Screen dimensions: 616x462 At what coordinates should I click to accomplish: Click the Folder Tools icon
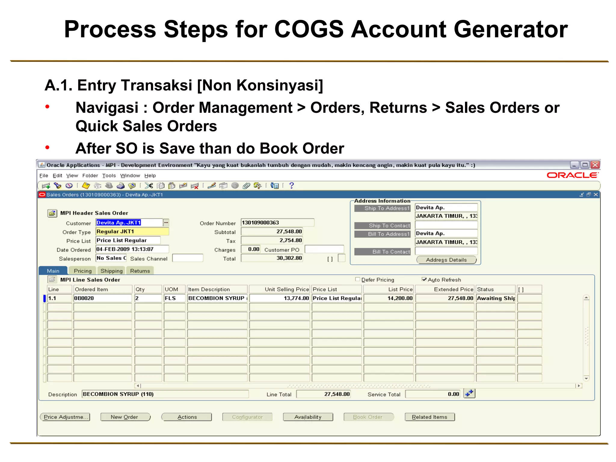pos(257,186)
